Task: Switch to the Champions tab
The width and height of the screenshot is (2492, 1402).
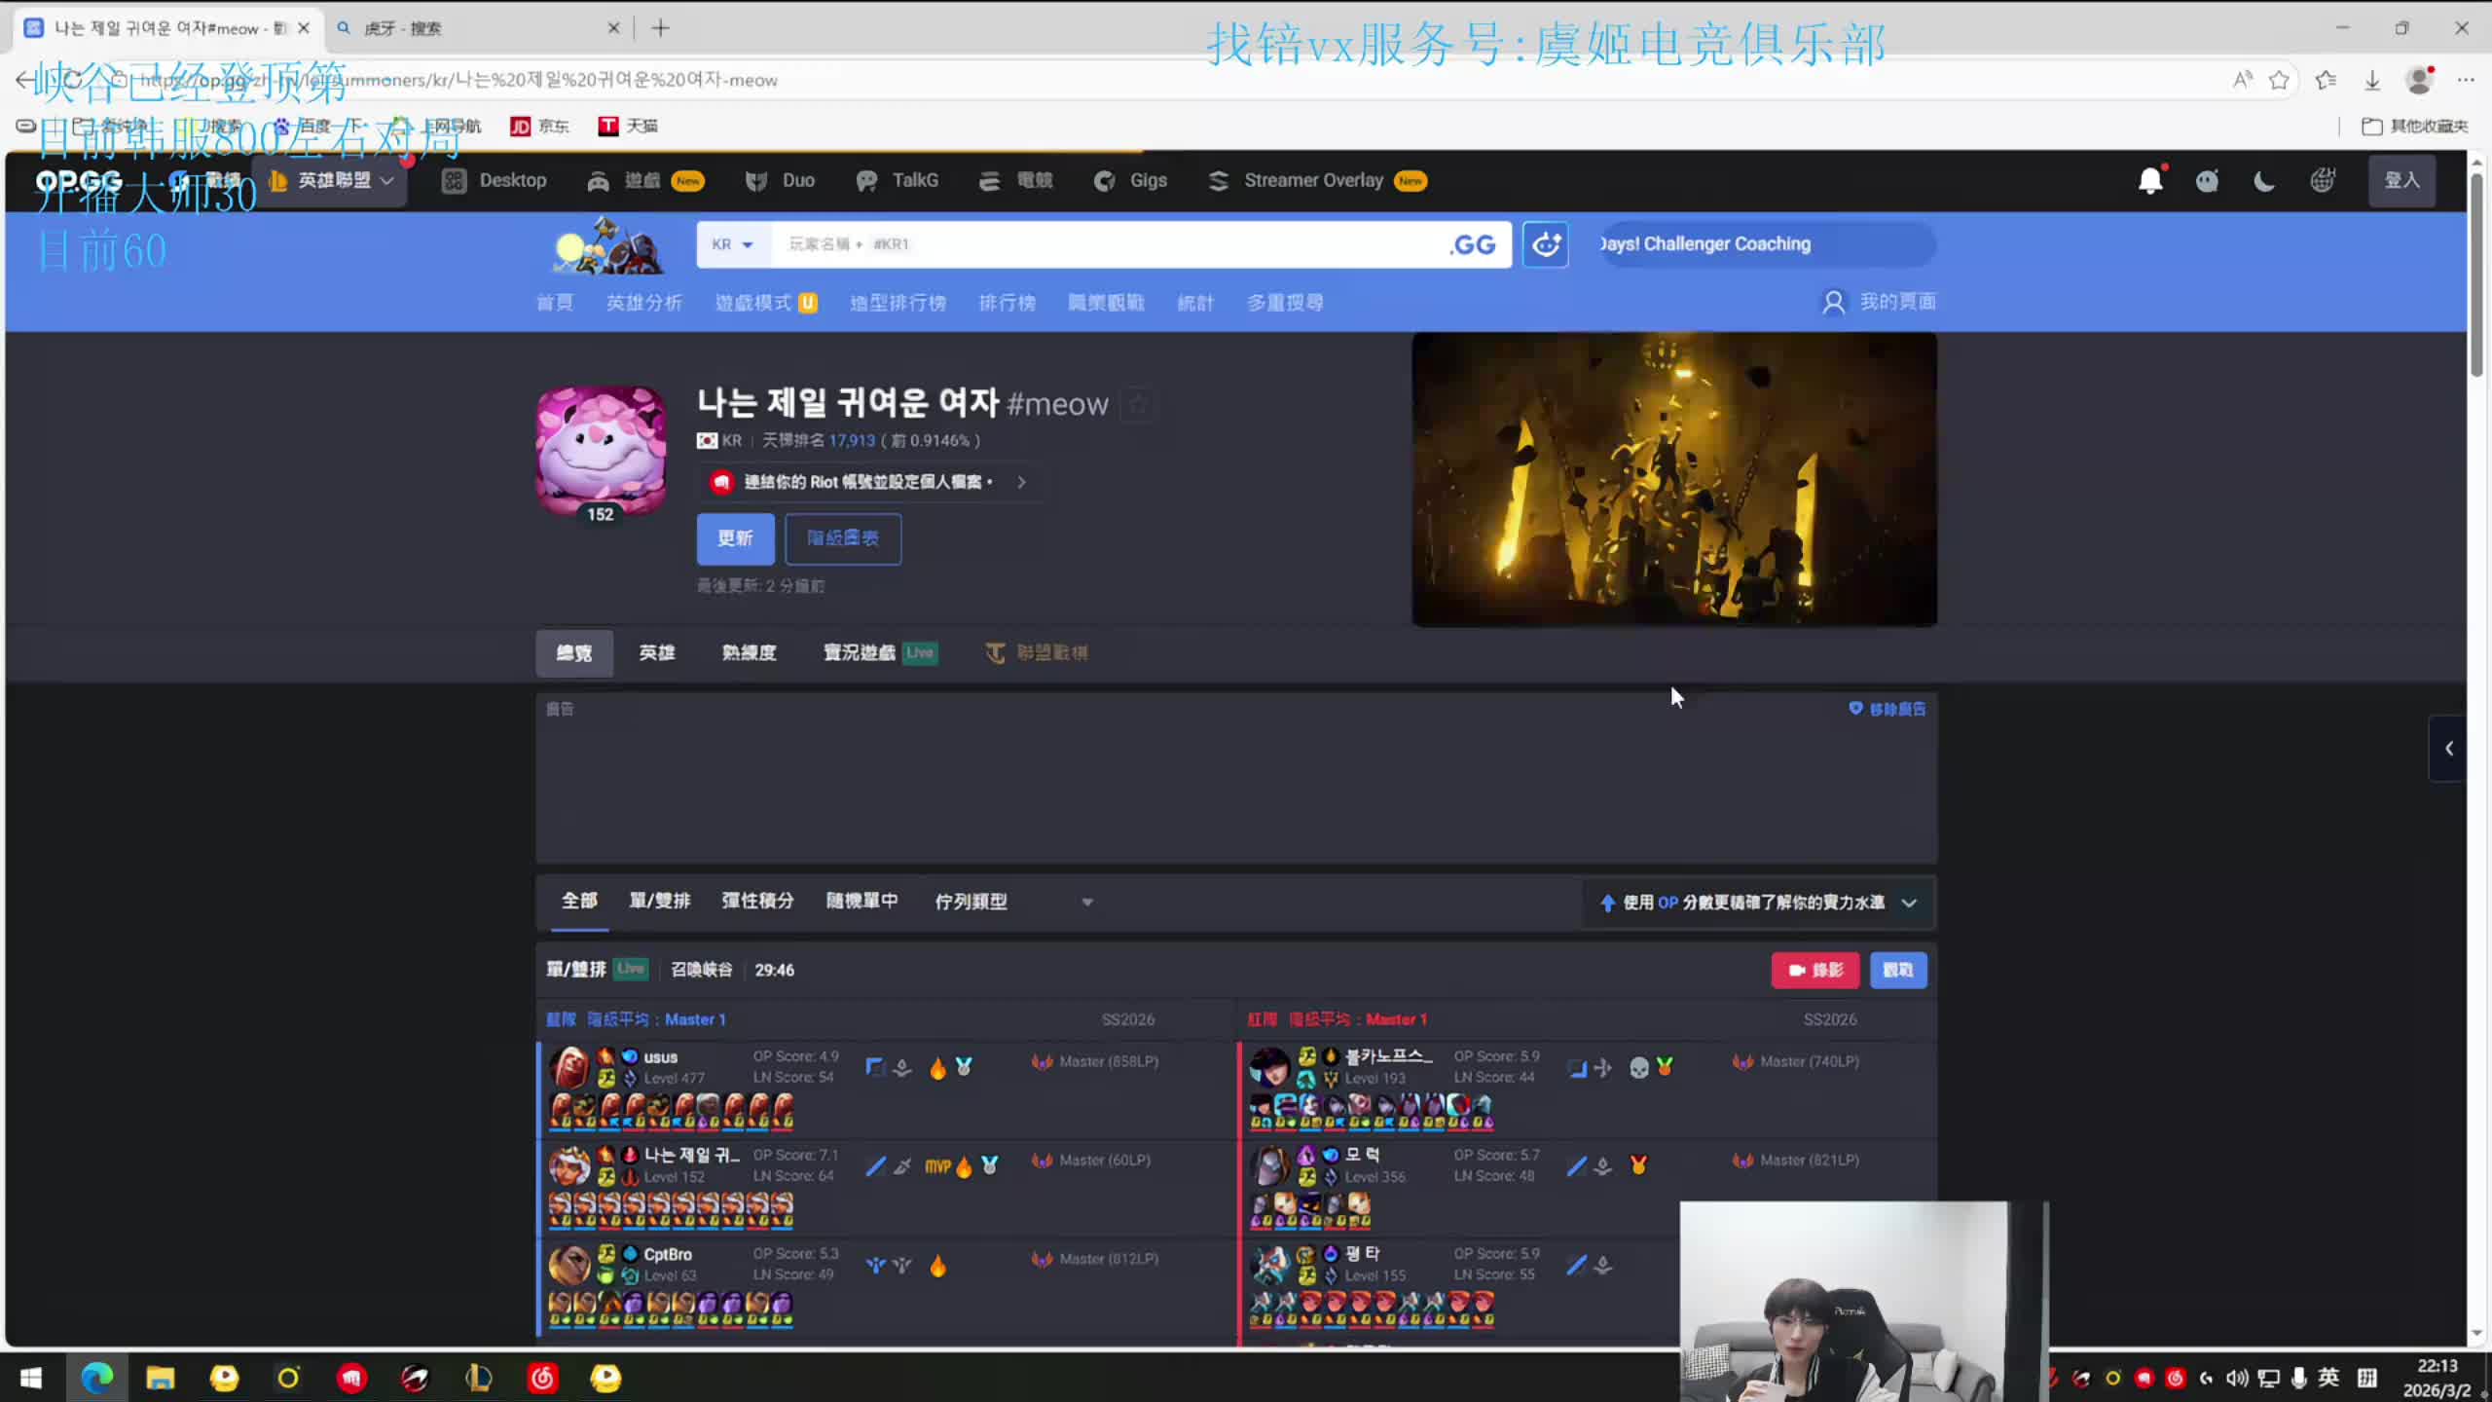Action: pyautogui.click(x=657, y=652)
